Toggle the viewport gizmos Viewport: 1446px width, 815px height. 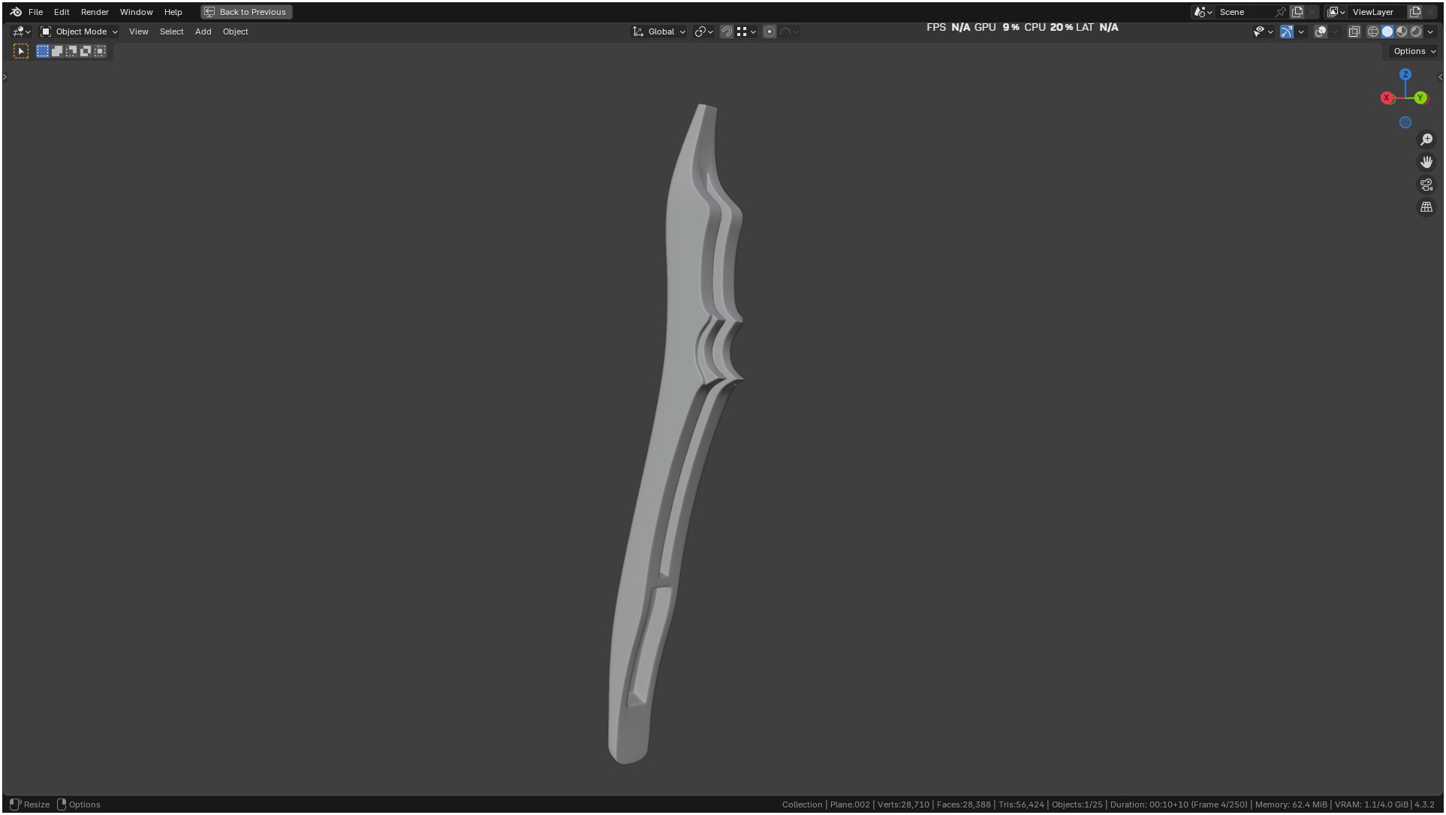click(x=1287, y=32)
